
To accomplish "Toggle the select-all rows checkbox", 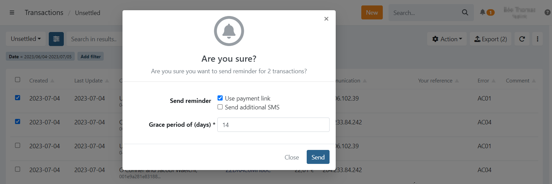I will point(18,80).
